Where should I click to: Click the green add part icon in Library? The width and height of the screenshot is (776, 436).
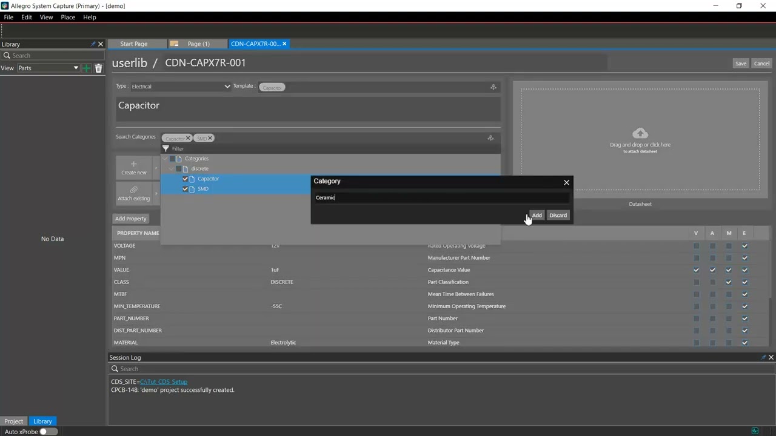tap(87, 68)
